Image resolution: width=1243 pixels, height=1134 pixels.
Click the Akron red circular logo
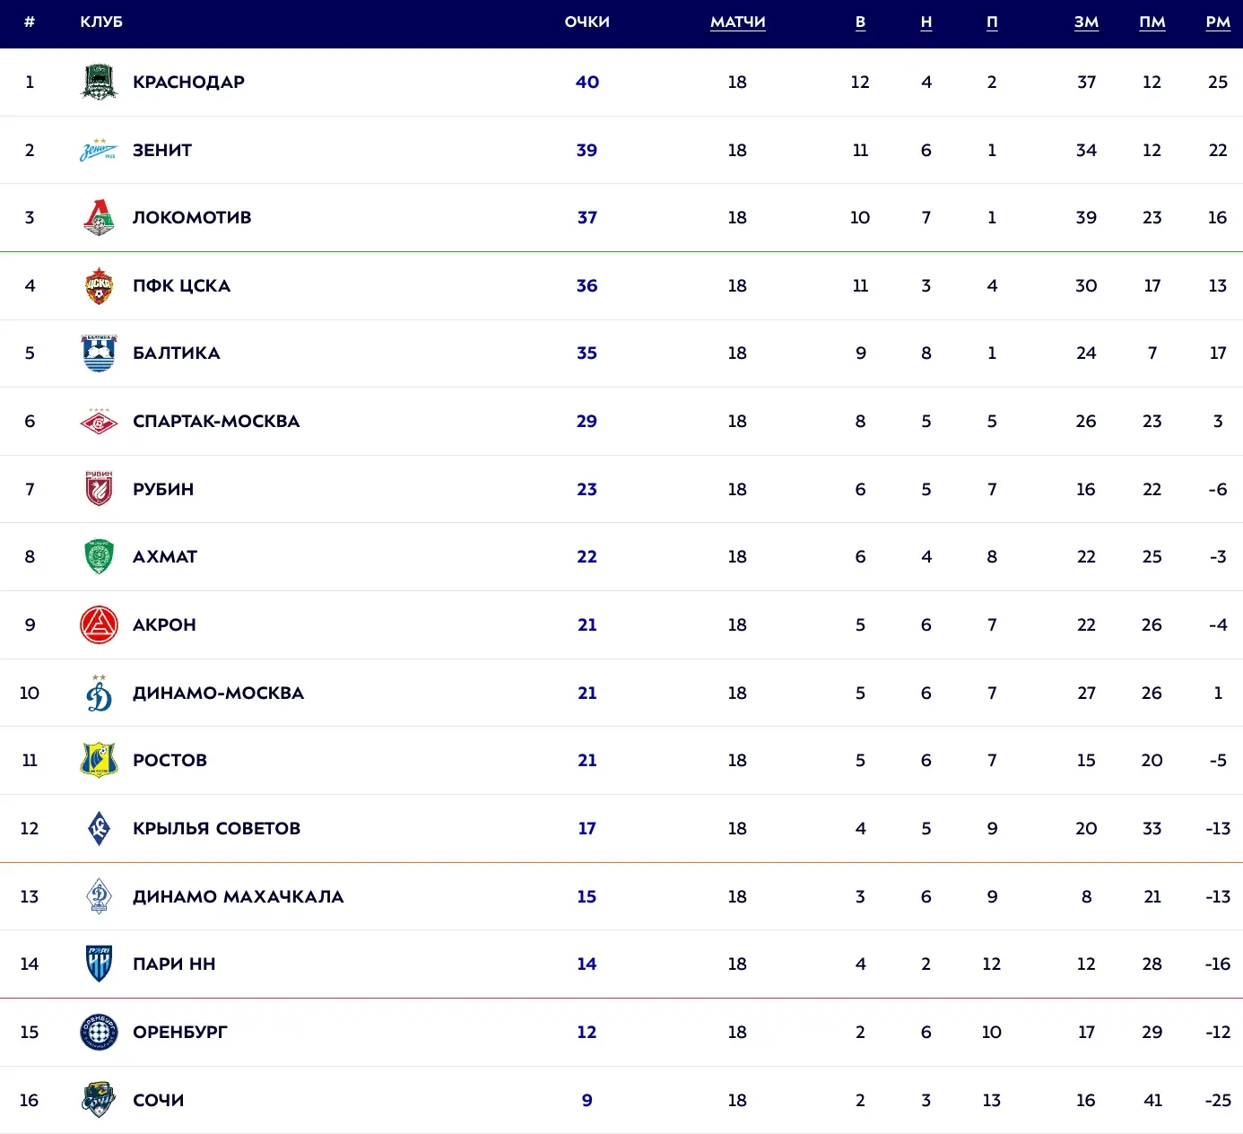pos(99,624)
